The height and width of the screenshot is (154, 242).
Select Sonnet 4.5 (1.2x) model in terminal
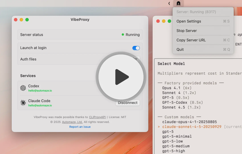pos(181,107)
